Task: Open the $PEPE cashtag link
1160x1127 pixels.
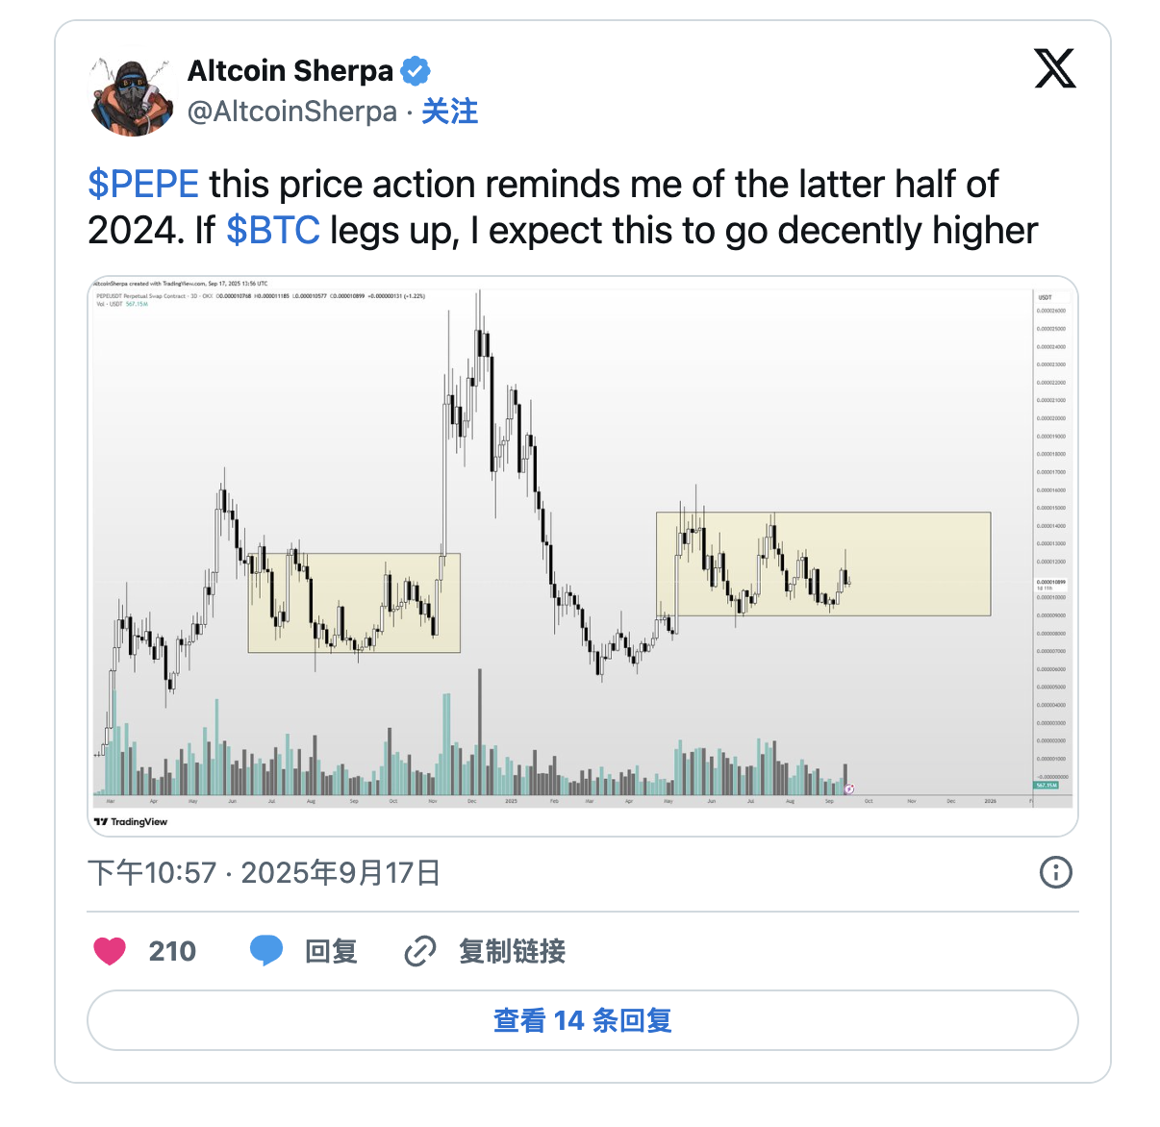Action: click(143, 184)
